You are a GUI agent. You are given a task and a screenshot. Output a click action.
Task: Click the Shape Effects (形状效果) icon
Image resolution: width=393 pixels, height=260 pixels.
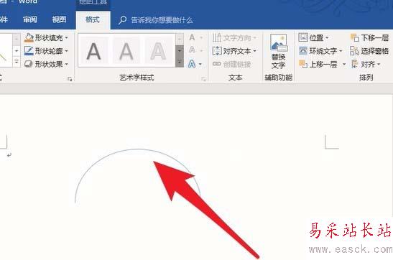tap(29, 64)
